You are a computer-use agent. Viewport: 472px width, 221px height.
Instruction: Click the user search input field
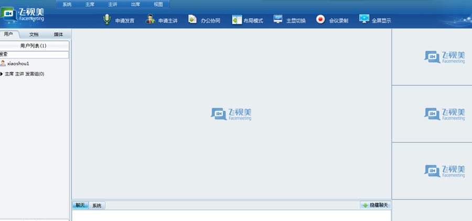[x=34, y=54]
